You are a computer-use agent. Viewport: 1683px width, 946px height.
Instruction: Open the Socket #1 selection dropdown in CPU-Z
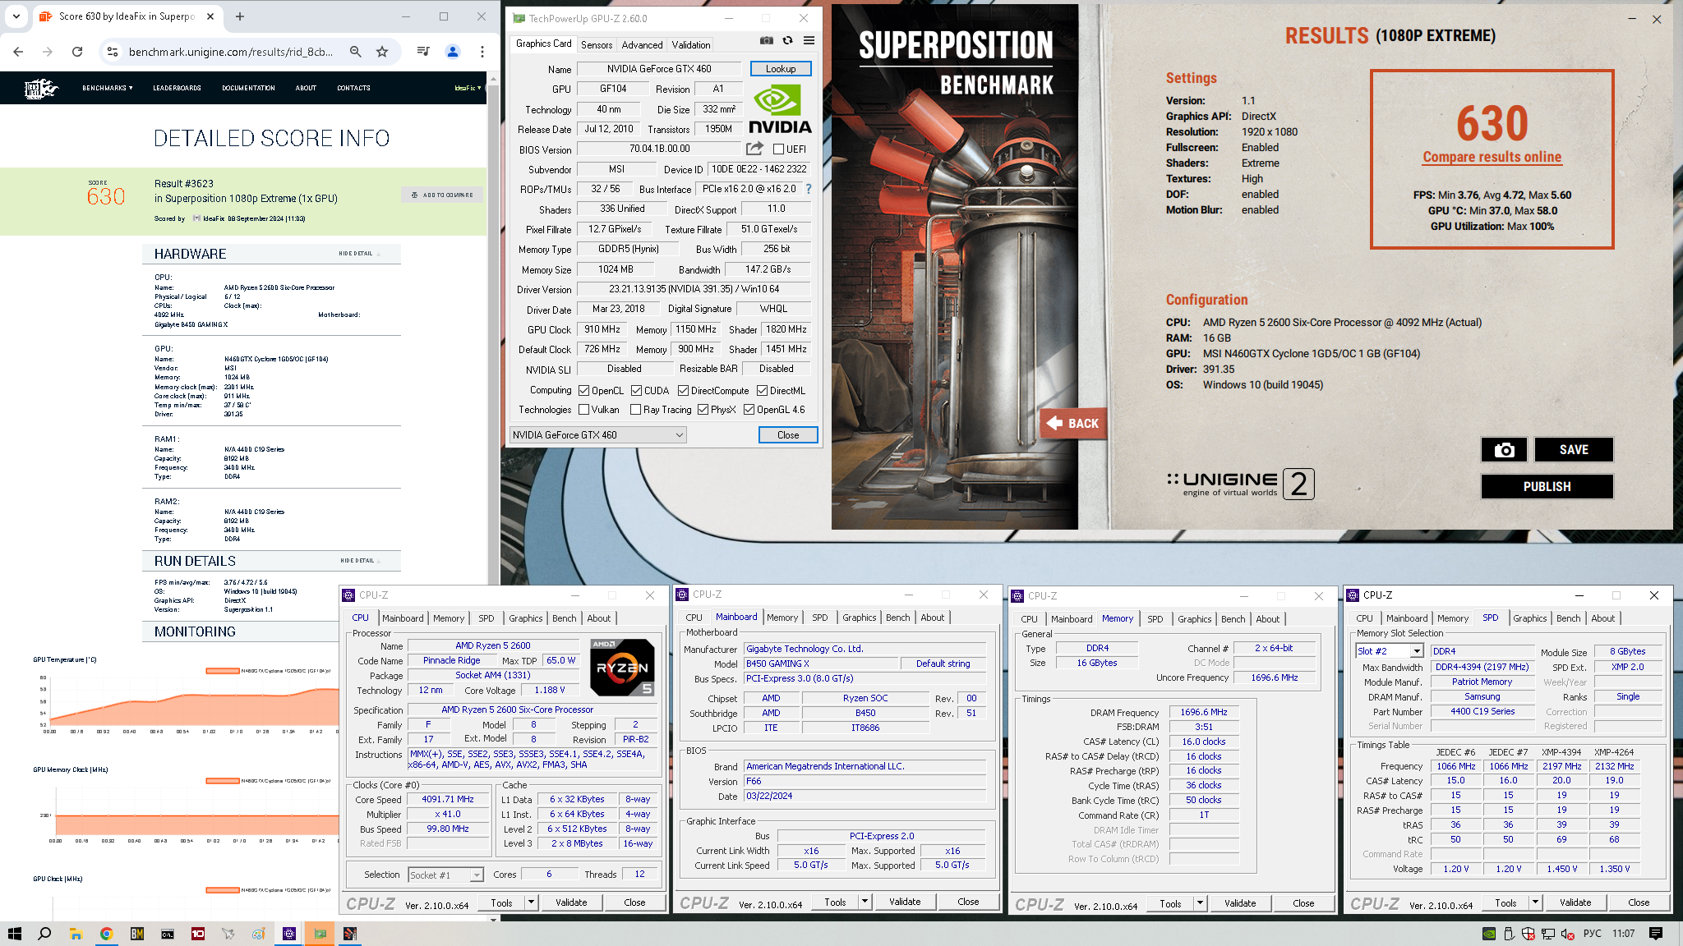tap(445, 875)
